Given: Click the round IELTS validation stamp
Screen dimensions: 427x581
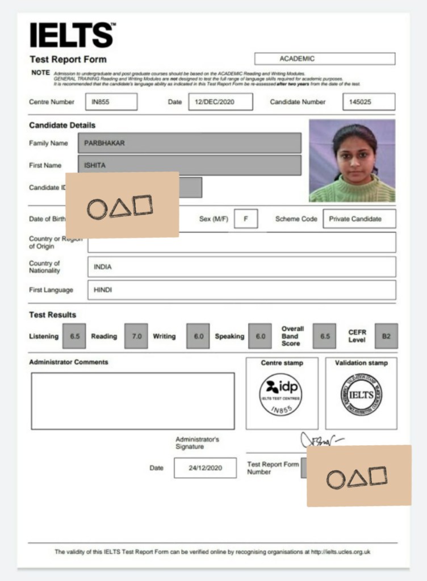Looking at the screenshot, I should [361, 395].
